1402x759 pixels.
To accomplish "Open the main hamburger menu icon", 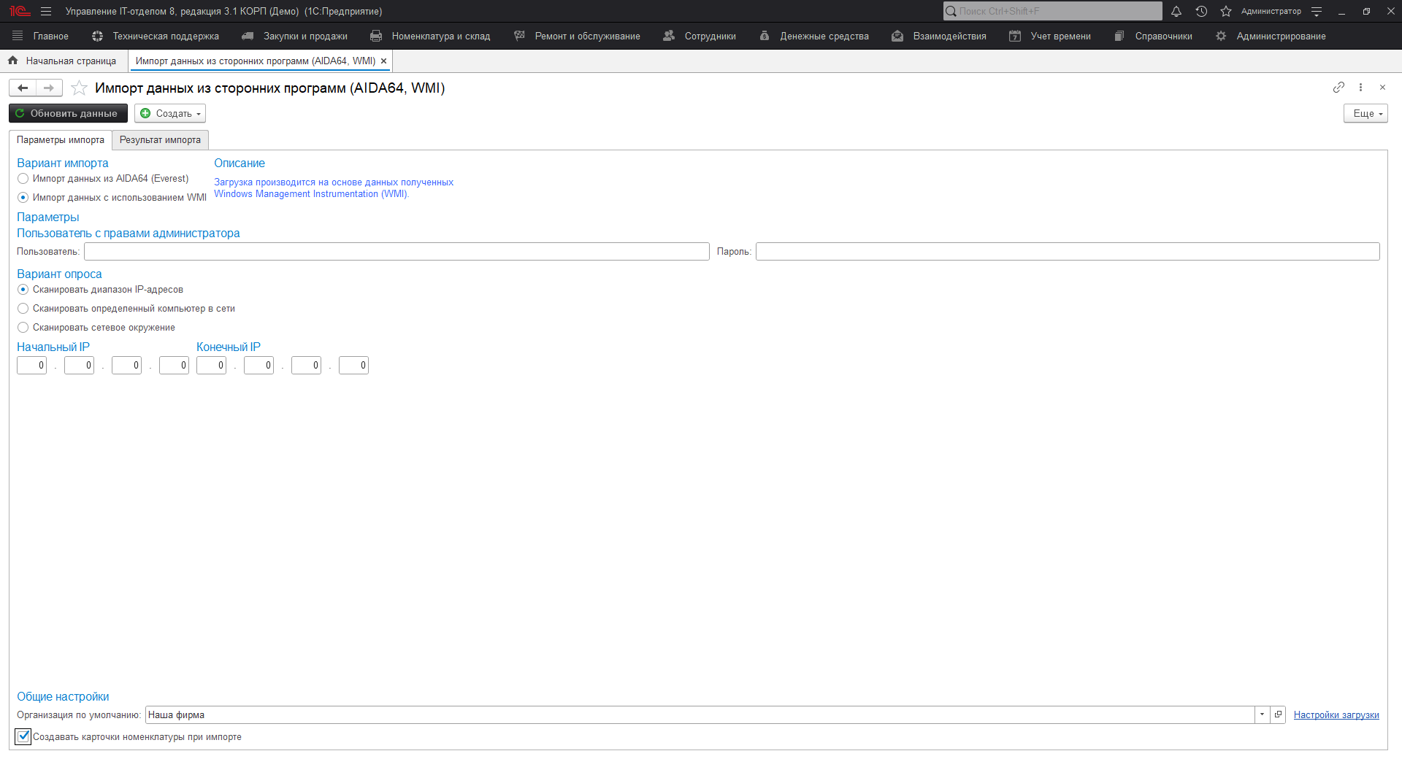I will click(x=46, y=12).
